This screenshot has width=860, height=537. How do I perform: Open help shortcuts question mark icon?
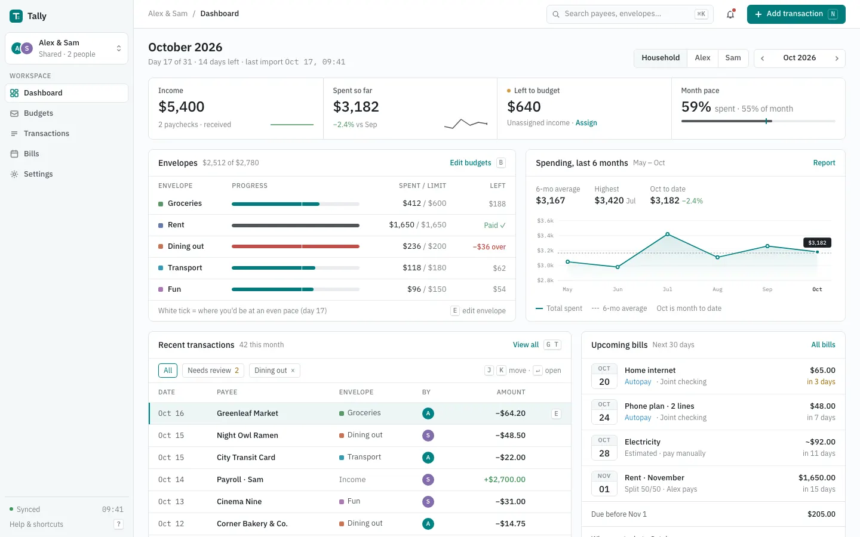click(118, 524)
